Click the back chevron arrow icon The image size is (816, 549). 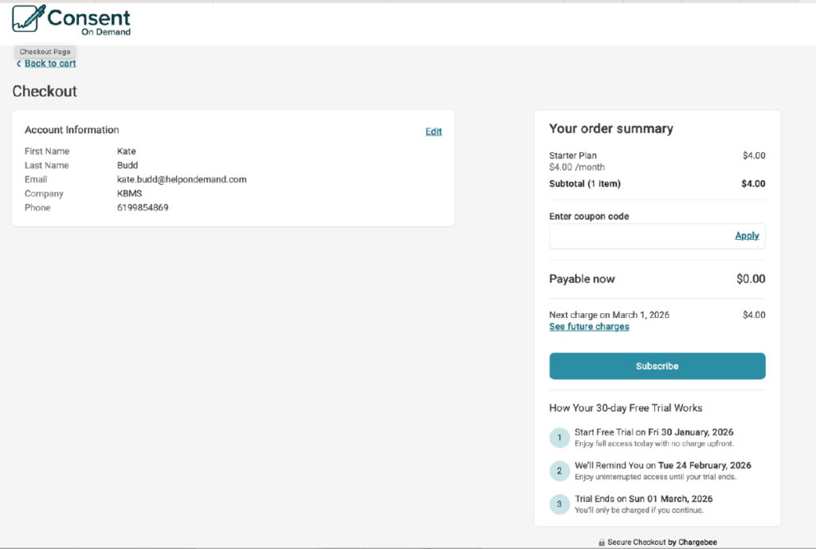(x=18, y=64)
